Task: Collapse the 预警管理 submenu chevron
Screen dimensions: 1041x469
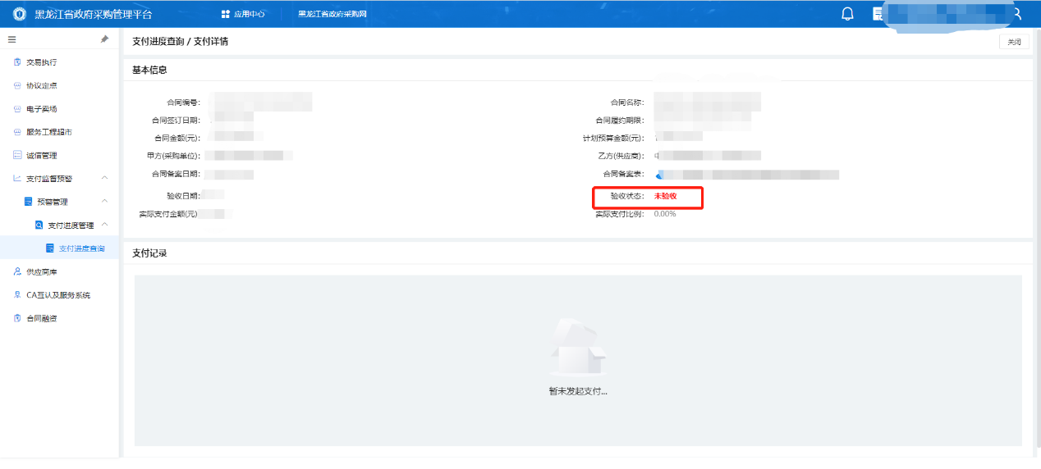Action: pyautogui.click(x=104, y=202)
